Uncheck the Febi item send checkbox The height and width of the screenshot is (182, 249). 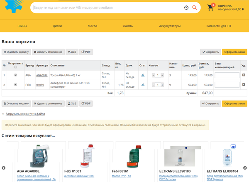point(15,85)
